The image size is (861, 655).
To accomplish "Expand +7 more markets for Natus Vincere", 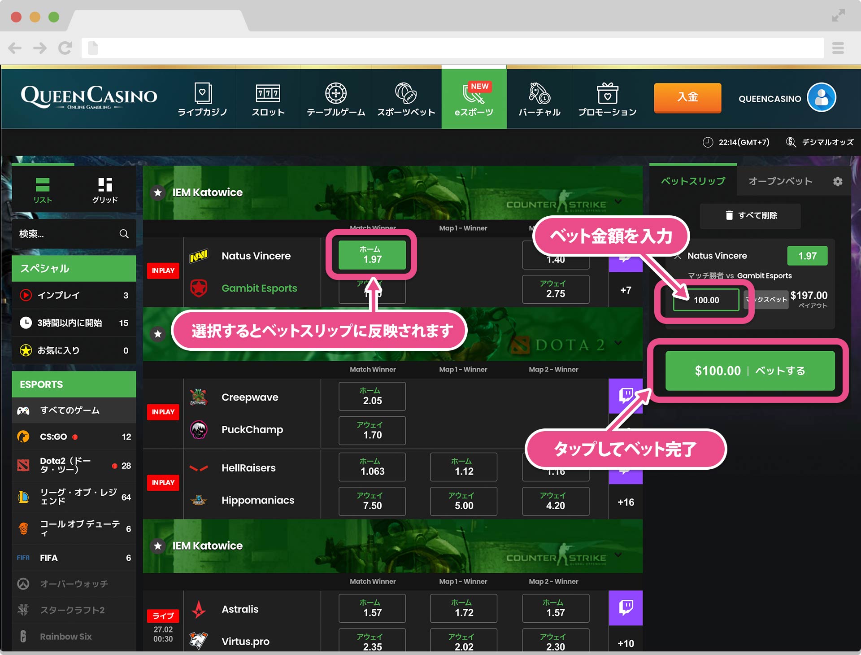I will click(x=626, y=290).
